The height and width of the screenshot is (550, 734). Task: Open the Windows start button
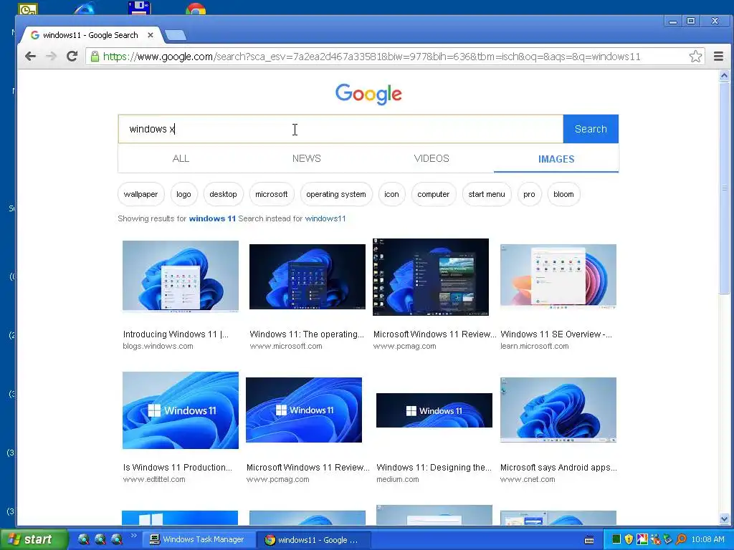pos(33,539)
